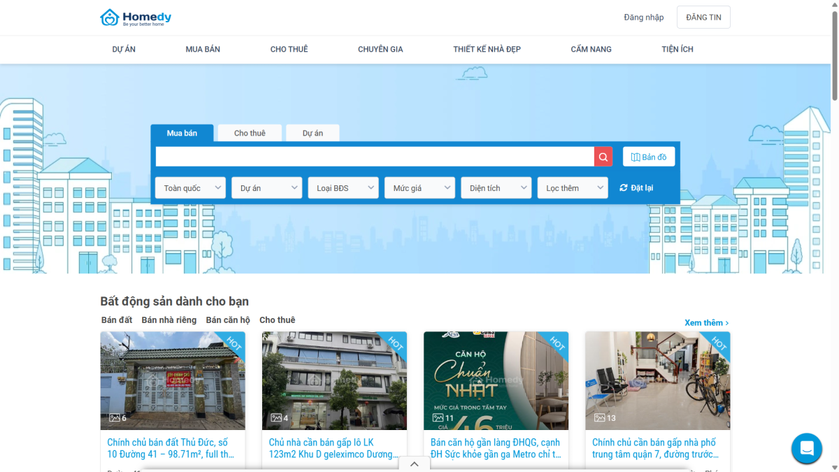Select the Bán căn hộ category tab

point(228,320)
